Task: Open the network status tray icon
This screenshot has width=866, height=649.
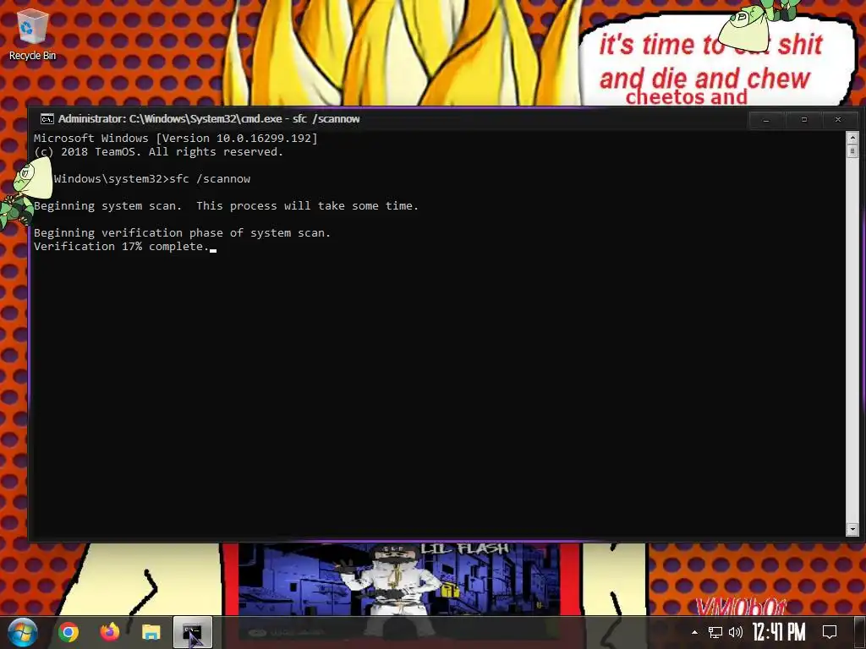Action: coord(715,632)
